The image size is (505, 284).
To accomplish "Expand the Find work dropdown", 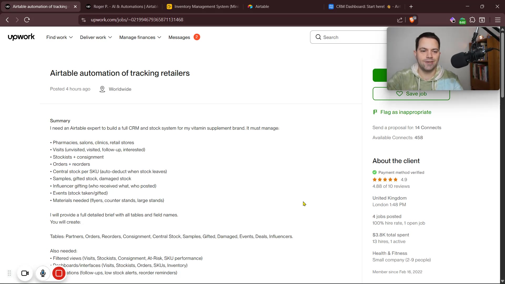I will coord(59,37).
